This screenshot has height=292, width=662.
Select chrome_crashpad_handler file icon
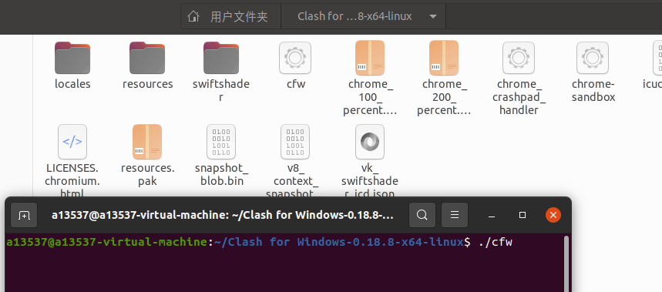tap(519, 58)
